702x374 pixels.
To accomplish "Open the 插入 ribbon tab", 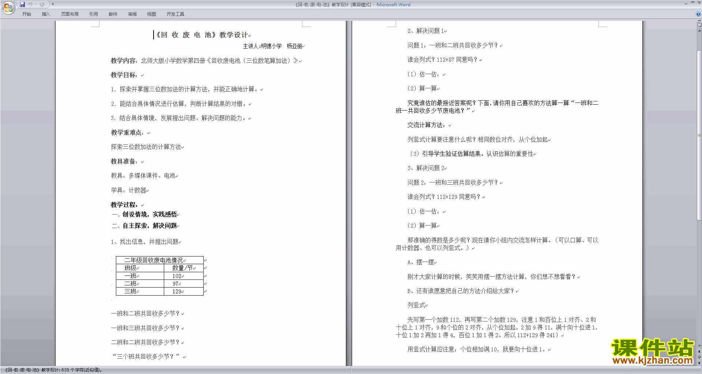I will [46, 14].
